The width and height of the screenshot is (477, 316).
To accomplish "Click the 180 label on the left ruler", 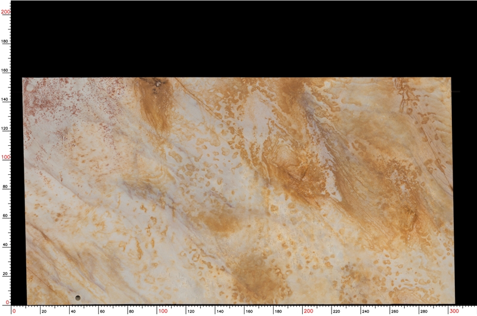I will (5, 41).
